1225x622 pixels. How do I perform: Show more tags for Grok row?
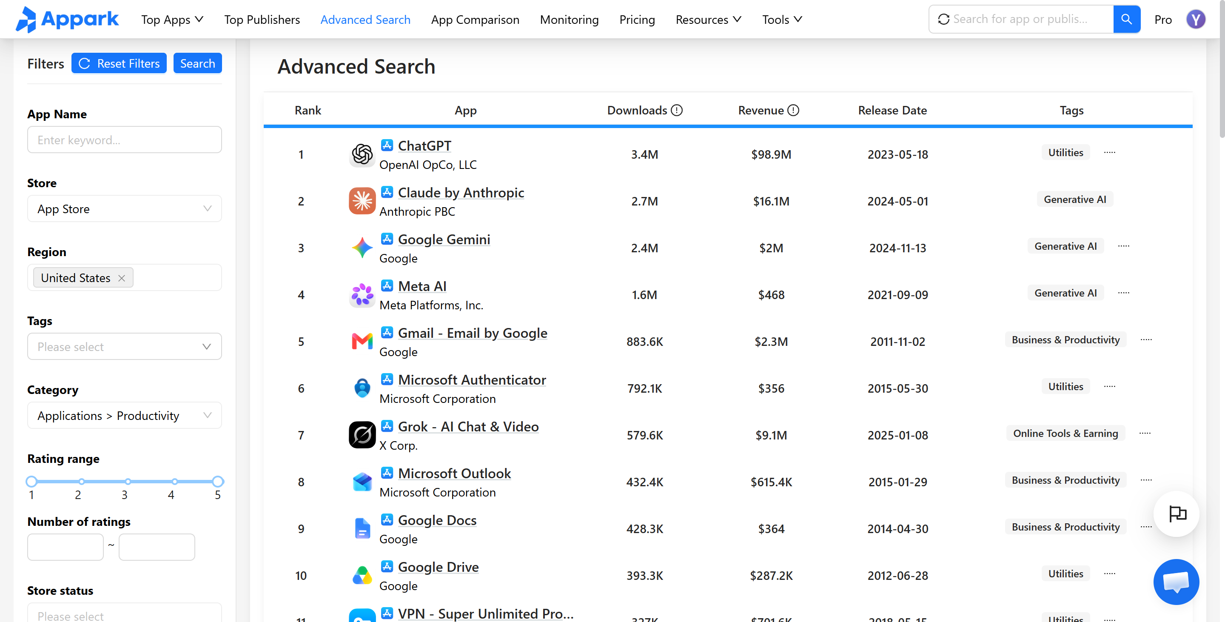pos(1145,433)
